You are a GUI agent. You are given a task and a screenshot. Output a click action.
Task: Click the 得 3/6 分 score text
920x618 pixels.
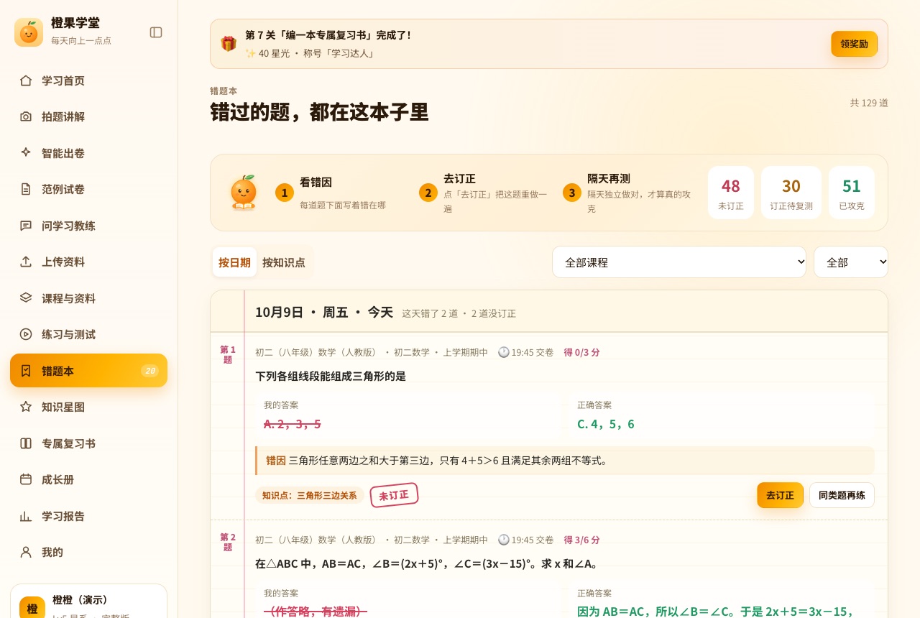click(581, 540)
